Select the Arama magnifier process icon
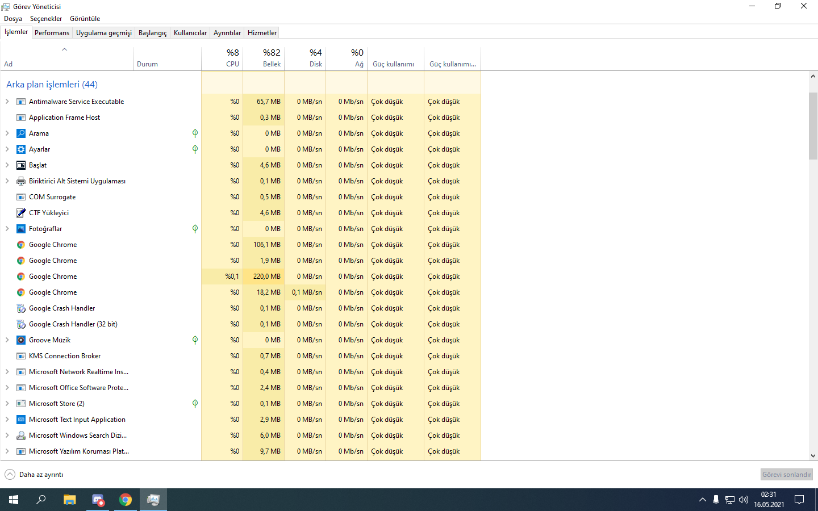Viewport: 818px width, 511px height. click(21, 133)
